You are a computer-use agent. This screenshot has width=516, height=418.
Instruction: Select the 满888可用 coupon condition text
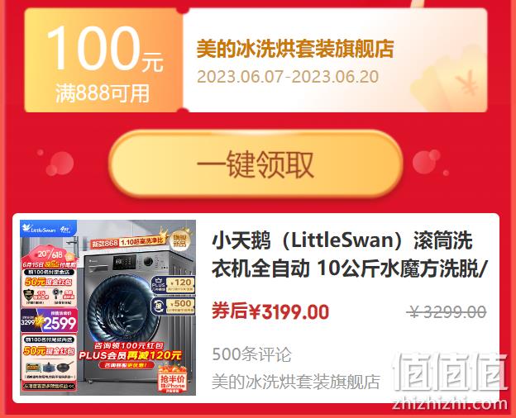point(103,93)
